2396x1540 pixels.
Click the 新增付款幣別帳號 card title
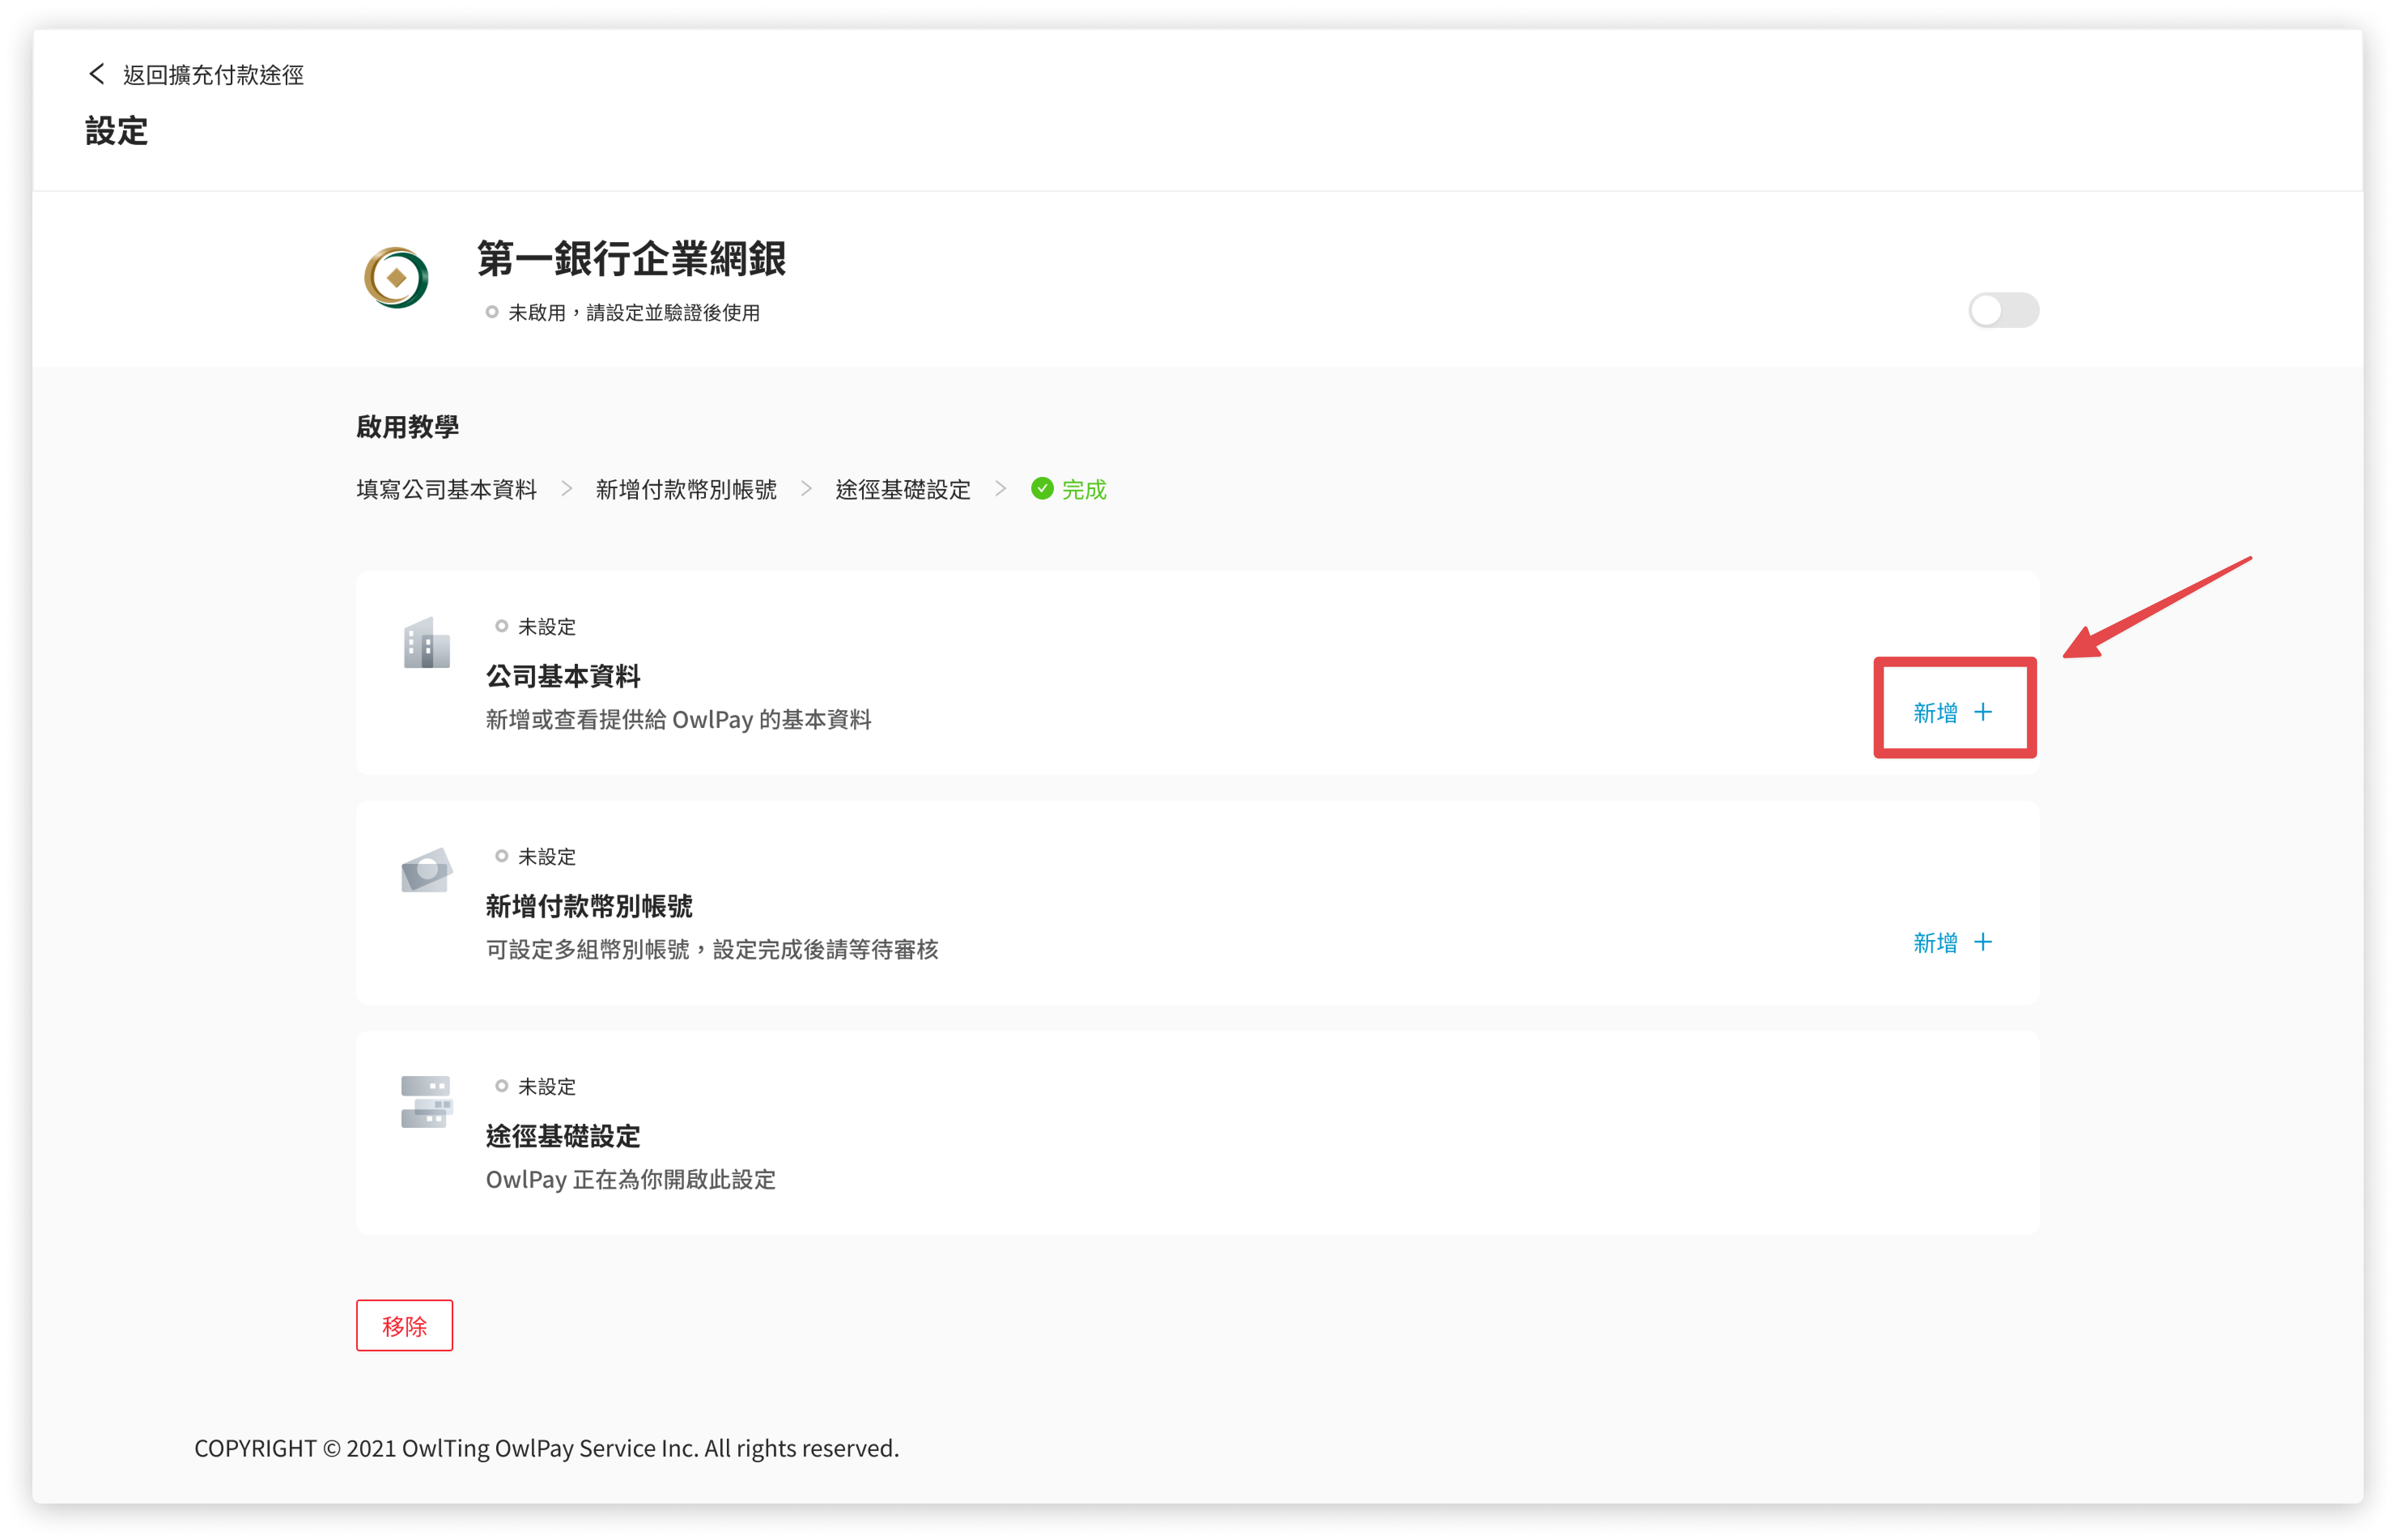[589, 906]
